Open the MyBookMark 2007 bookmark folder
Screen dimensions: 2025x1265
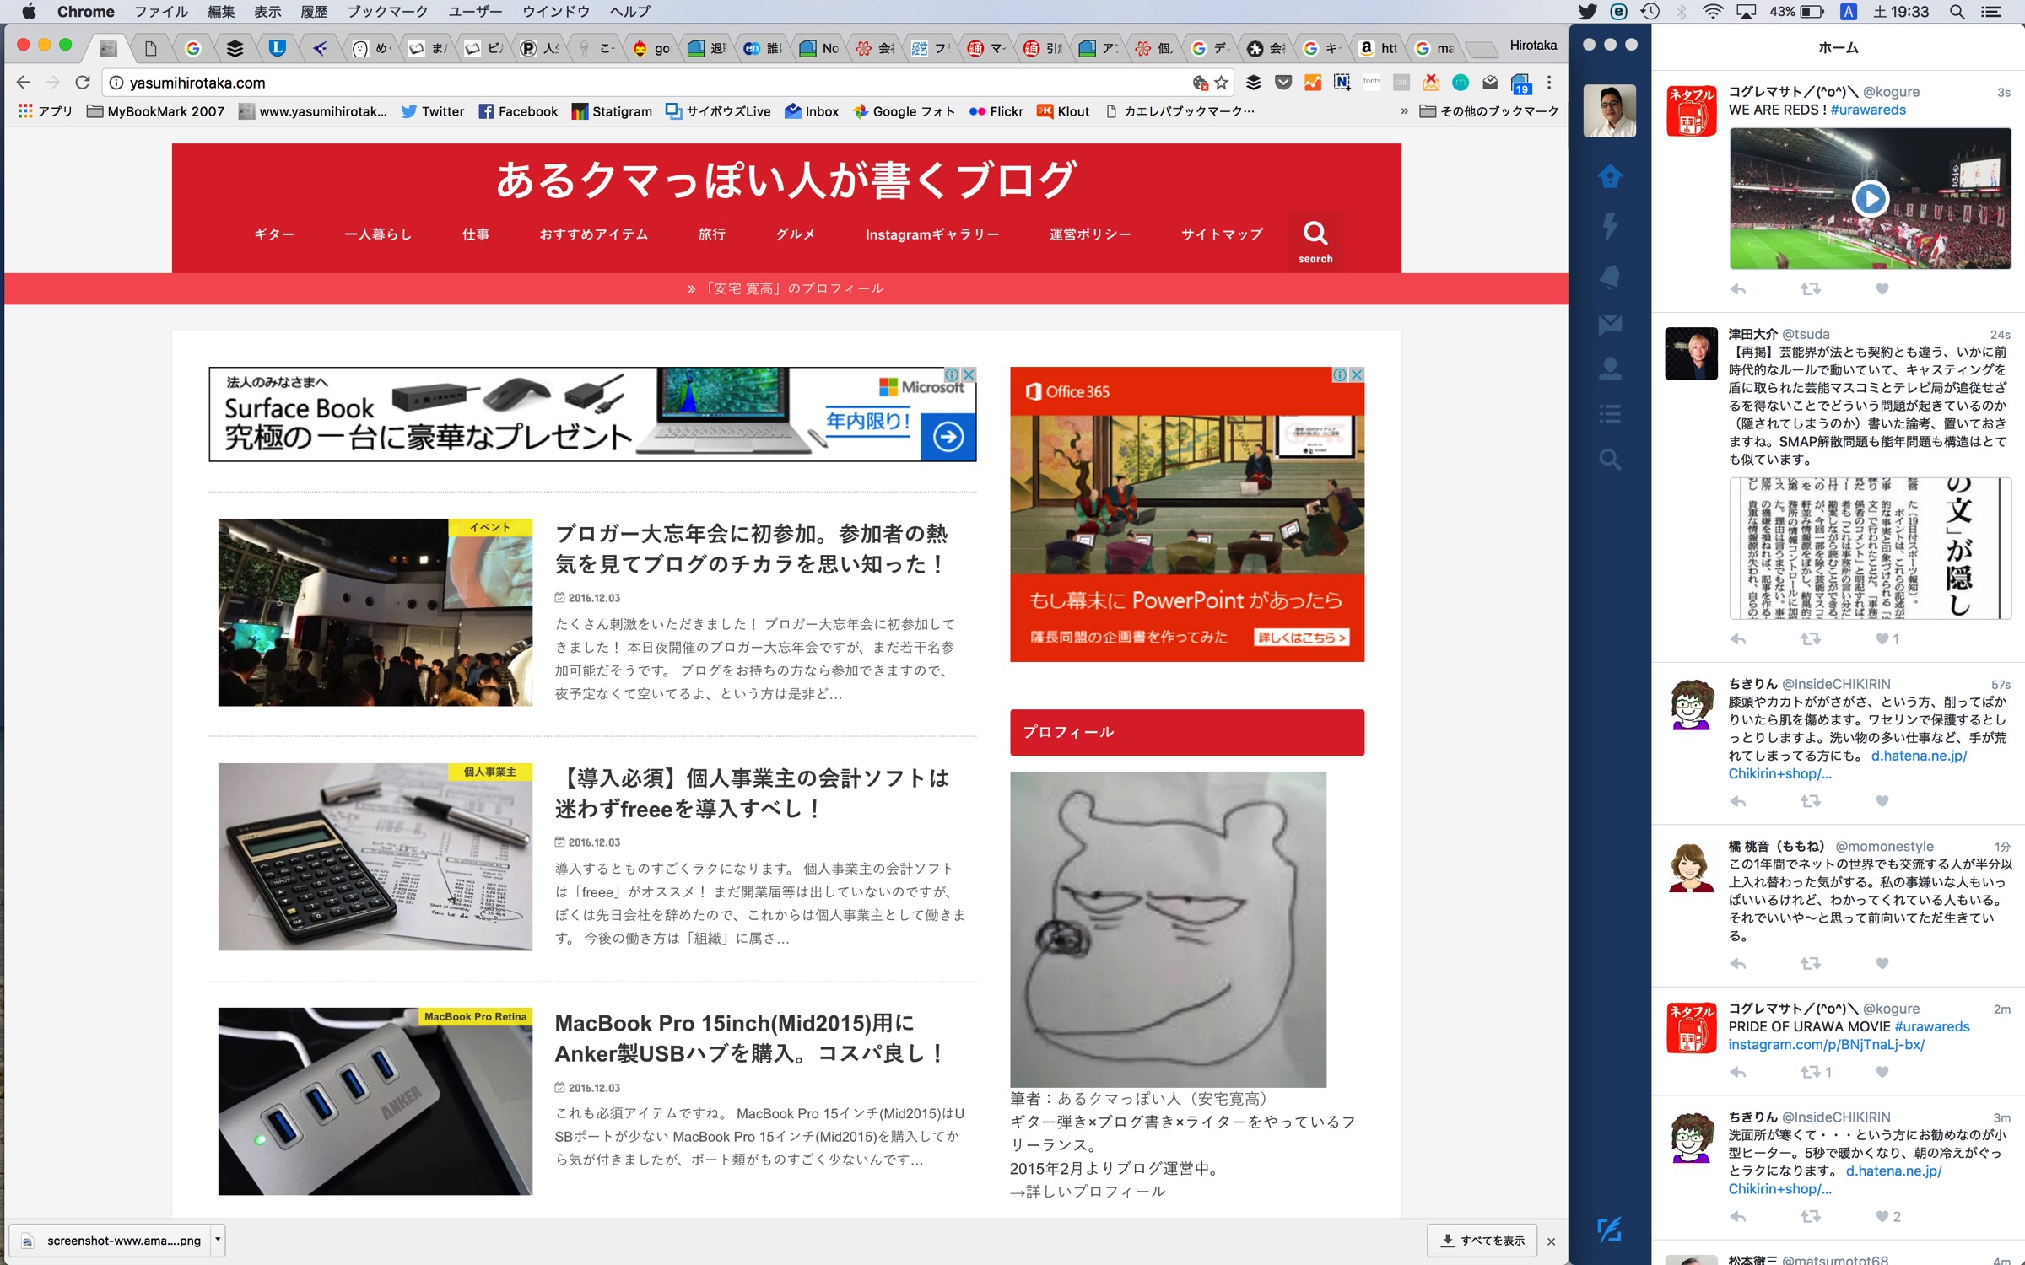(156, 111)
